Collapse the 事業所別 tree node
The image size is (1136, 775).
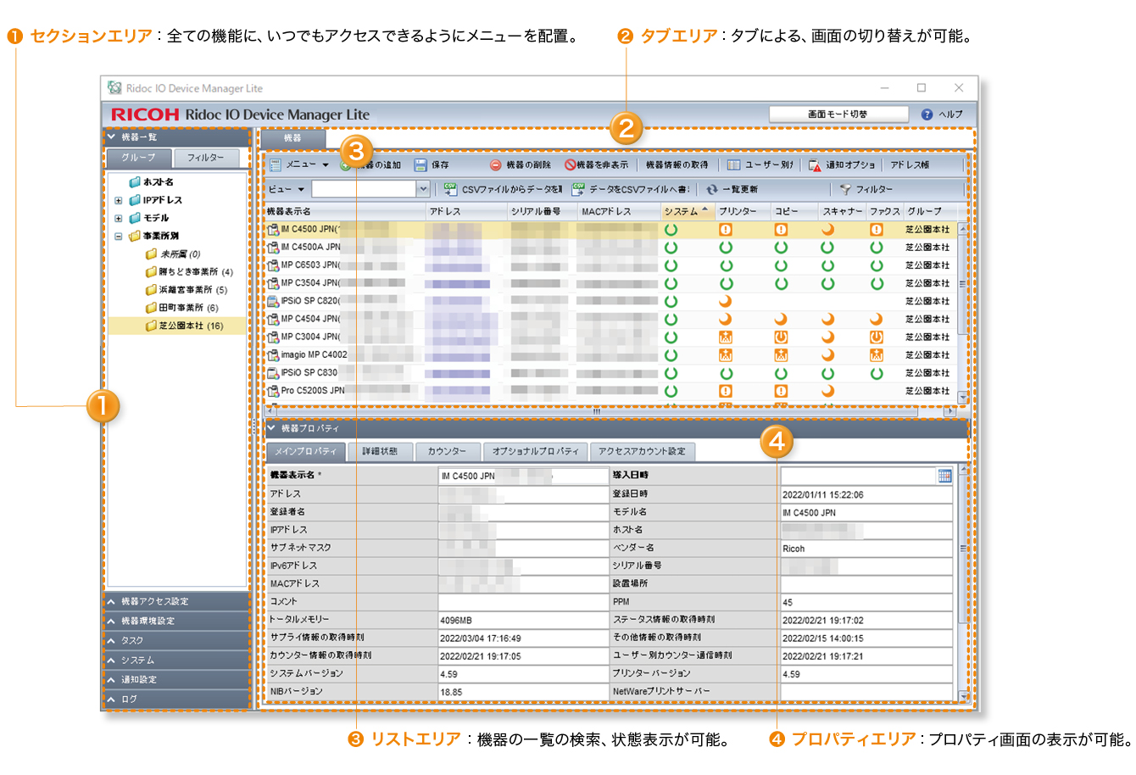tap(119, 237)
